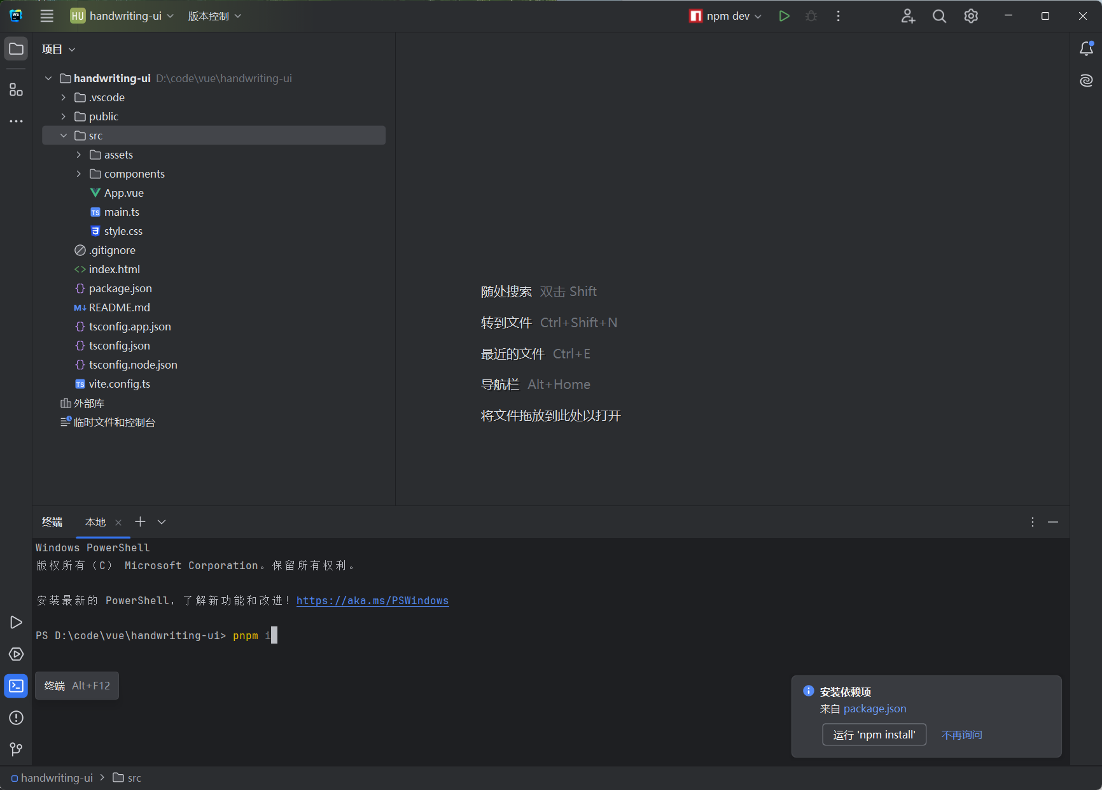The width and height of the screenshot is (1102, 790).
Task: Collapse the handwriting-ui root folder
Action: click(x=48, y=78)
